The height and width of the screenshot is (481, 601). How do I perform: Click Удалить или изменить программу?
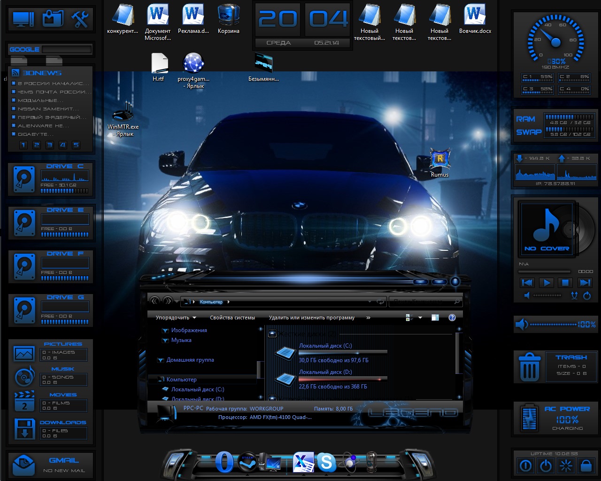tap(311, 318)
